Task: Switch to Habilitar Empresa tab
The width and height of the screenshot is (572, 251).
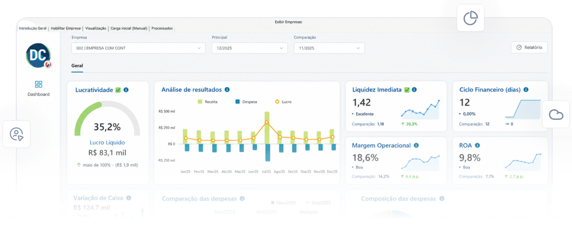Action: [x=66, y=28]
